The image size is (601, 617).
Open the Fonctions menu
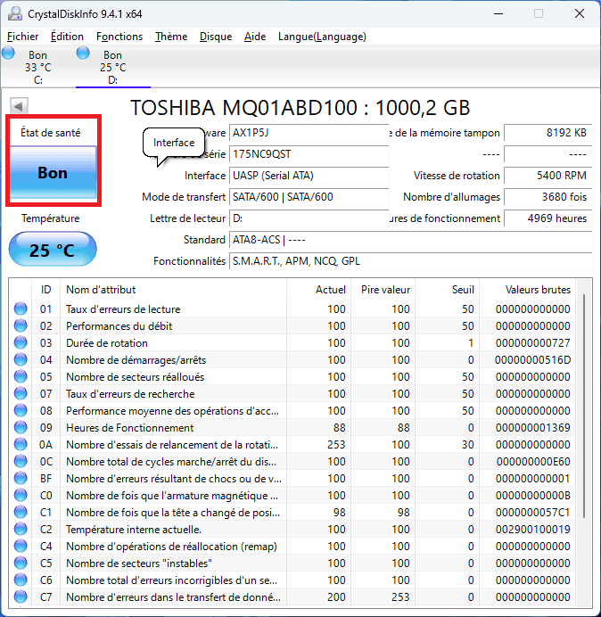(119, 37)
